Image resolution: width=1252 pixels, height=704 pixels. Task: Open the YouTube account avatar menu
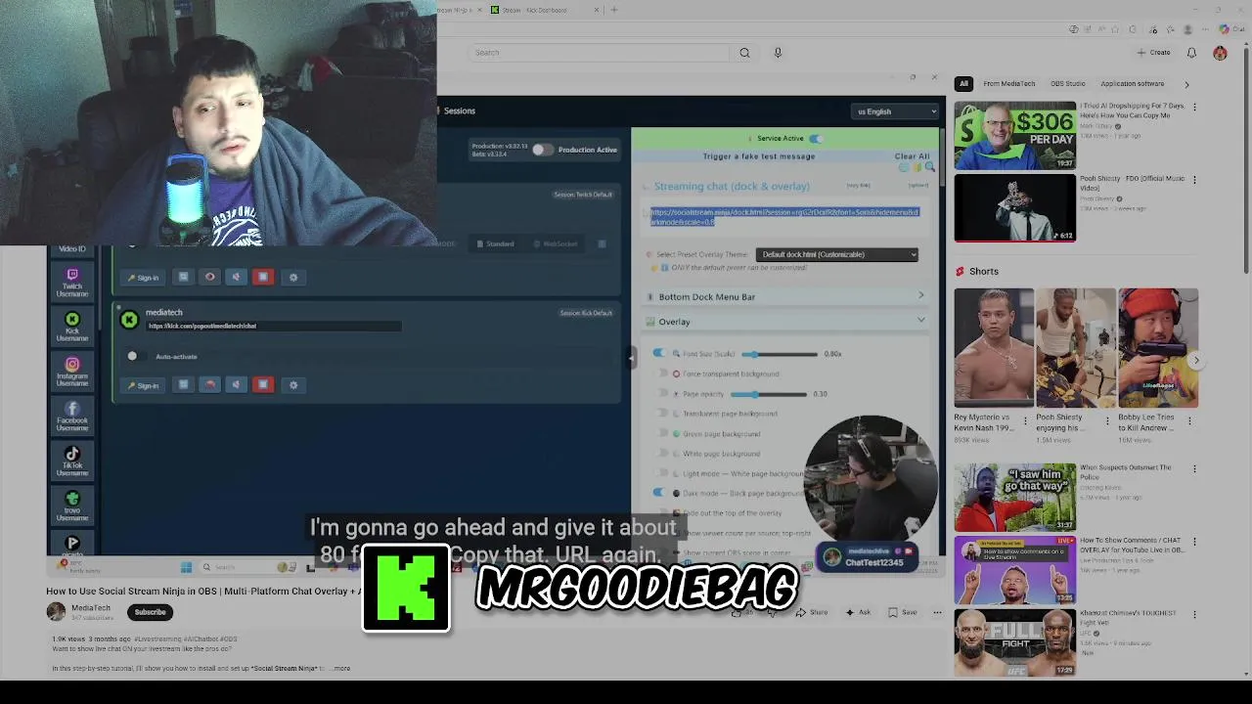tap(1220, 53)
